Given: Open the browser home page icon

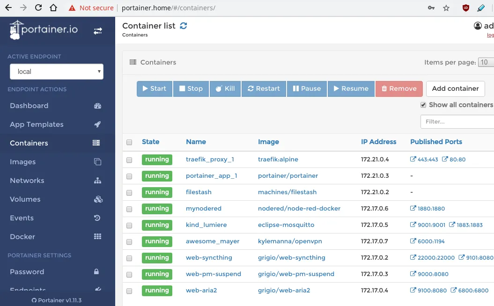Looking at the screenshot, I should (x=53, y=7).
